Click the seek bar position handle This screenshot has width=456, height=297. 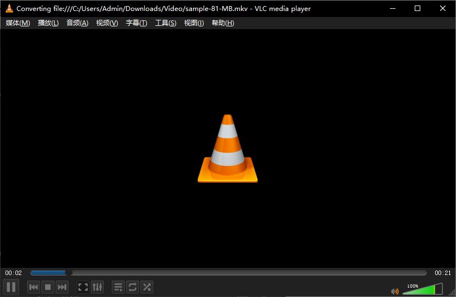click(x=68, y=273)
